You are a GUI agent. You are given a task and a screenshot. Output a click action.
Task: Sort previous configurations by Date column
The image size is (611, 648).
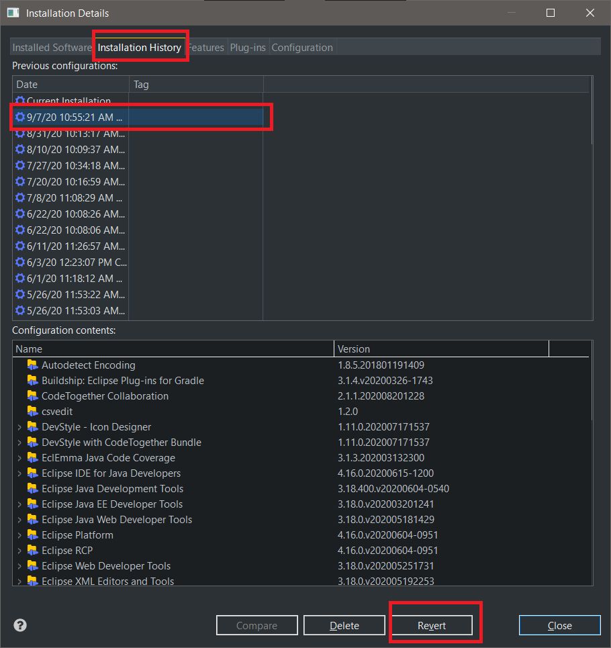70,85
